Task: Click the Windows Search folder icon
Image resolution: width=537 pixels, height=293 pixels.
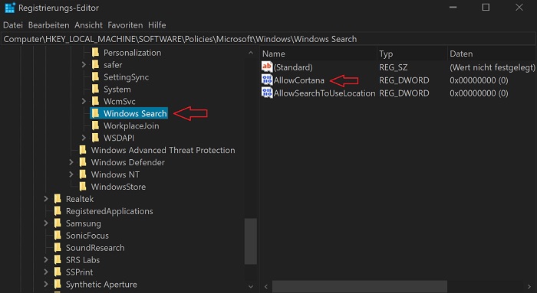Action: [95, 113]
